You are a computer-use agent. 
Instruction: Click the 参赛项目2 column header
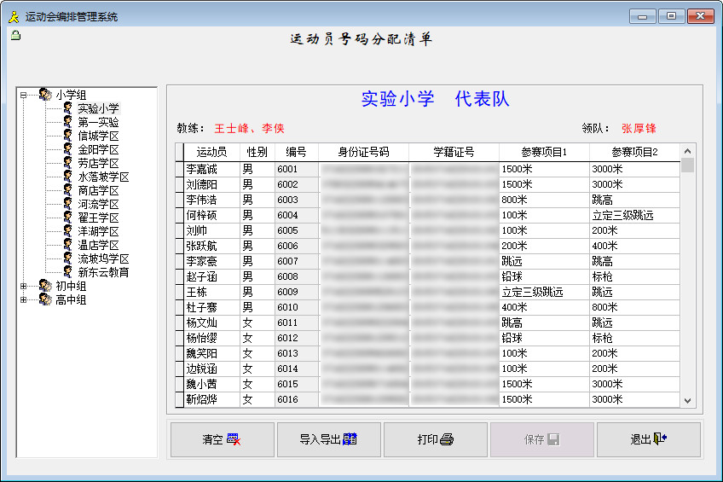point(634,152)
